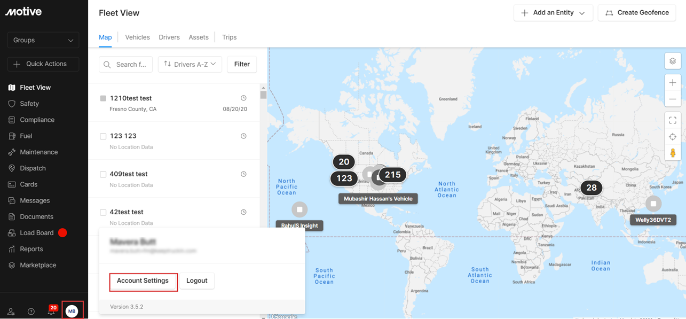The image size is (686, 319).
Task: Switch to the Map tab
Action: [x=105, y=37]
